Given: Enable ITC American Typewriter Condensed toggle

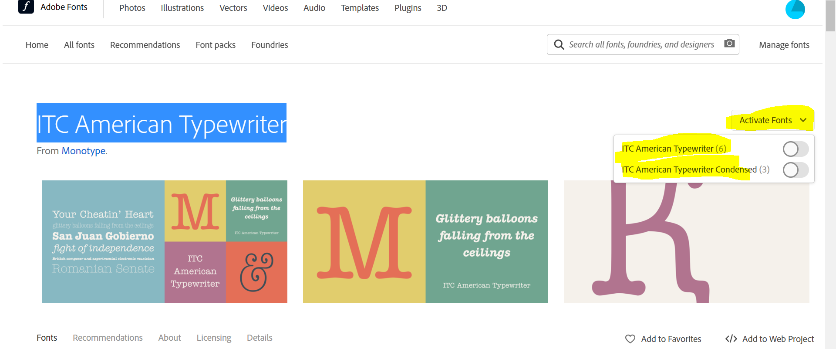Looking at the screenshot, I should tap(796, 170).
